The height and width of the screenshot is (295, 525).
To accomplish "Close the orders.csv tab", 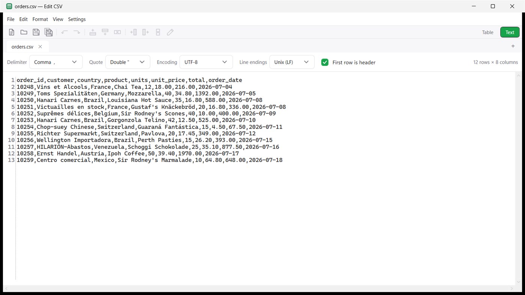I will click(x=40, y=47).
